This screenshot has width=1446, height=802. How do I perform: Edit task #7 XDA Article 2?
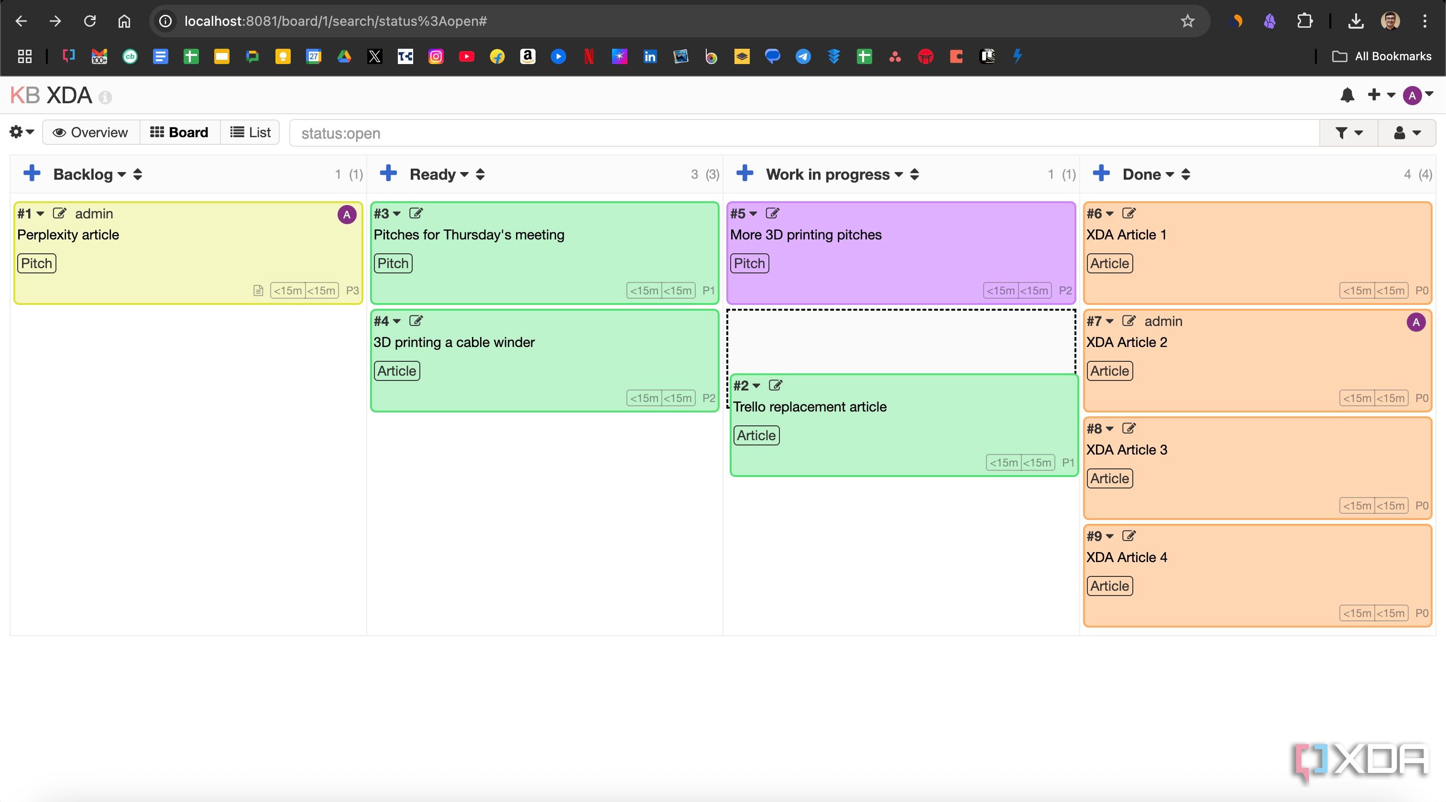click(x=1129, y=321)
